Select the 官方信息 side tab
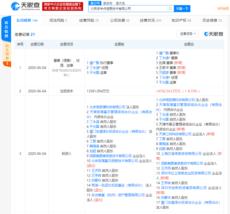 point(6,29)
